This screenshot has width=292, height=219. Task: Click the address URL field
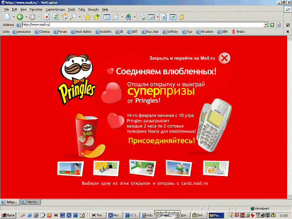coord(143,24)
